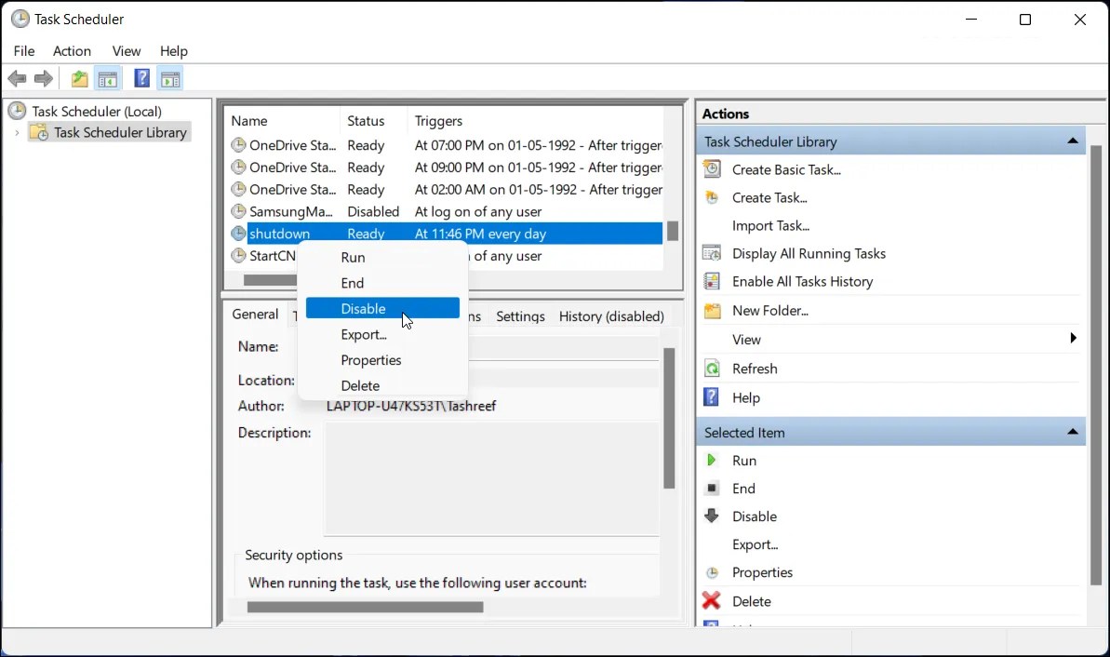Collapse the Selected Item section header
Image resolution: width=1110 pixels, height=657 pixels.
coord(1072,431)
